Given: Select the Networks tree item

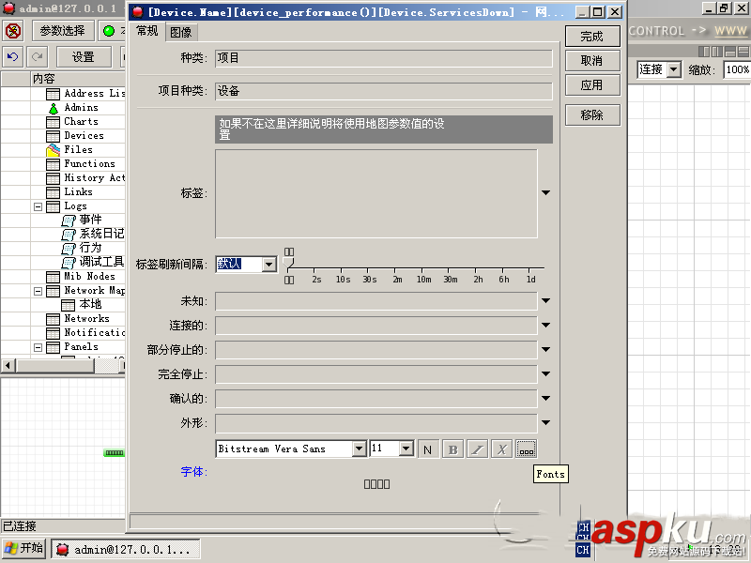Looking at the screenshot, I should tap(86, 319).
